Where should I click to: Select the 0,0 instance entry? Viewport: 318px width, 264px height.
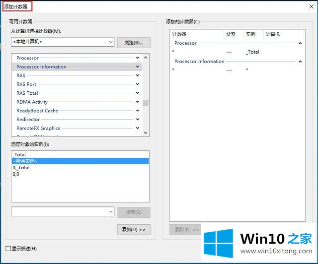(16, 174)
